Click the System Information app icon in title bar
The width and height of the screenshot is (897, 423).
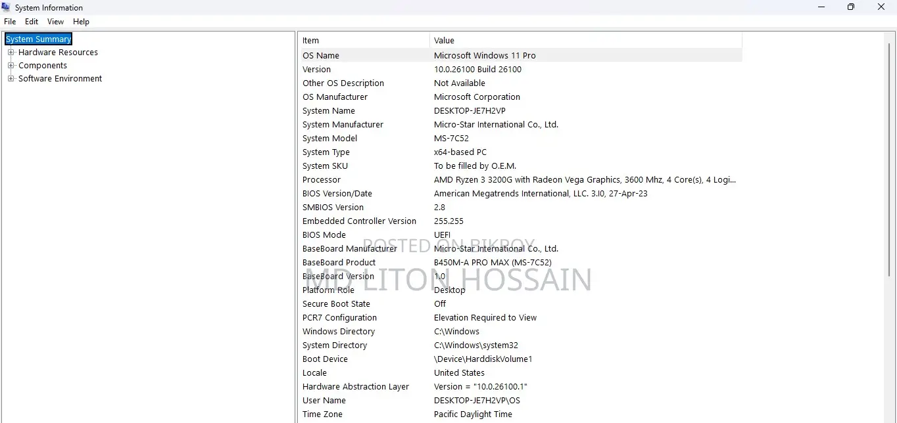(x=7, y=7)
